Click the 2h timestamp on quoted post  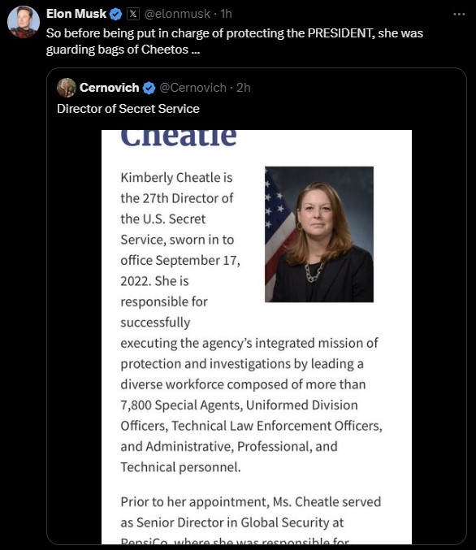coord(243,88)
